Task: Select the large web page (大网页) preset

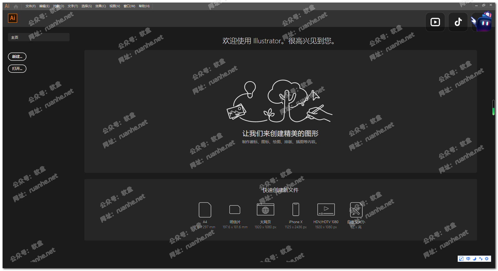Action: tap(265, 210)
